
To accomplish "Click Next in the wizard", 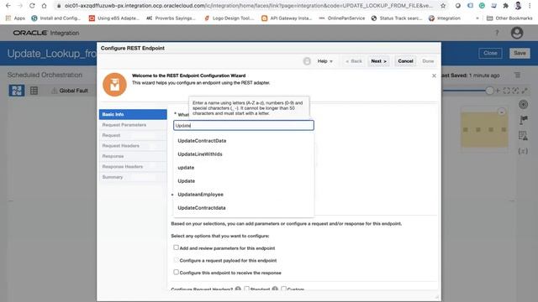I will coord(378,61).
